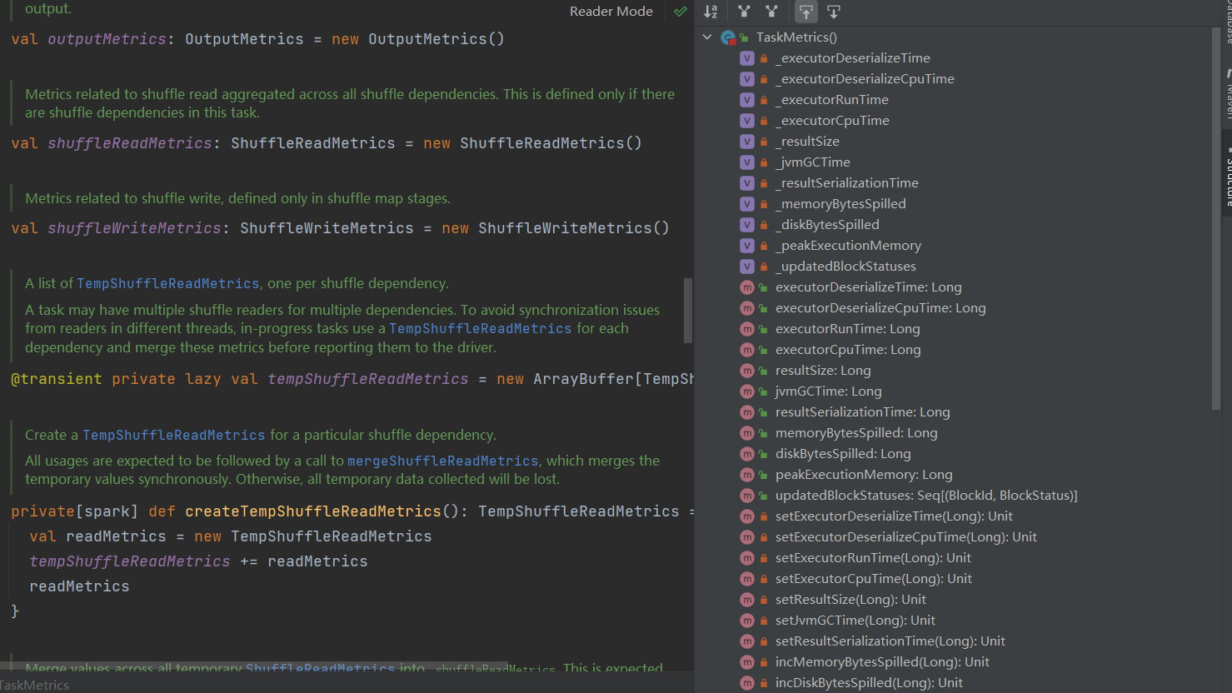Click method icon of resultSerializationTime: Long

point(747,412)
